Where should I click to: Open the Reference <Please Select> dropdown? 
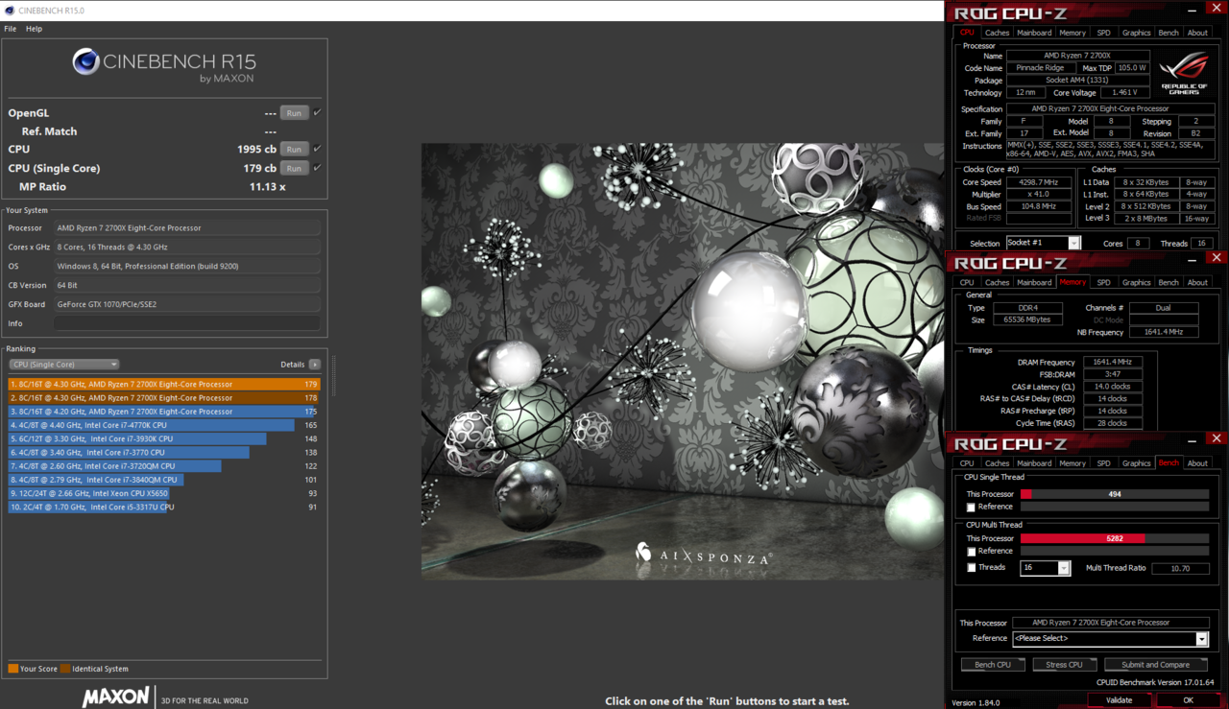[1110, 638]
